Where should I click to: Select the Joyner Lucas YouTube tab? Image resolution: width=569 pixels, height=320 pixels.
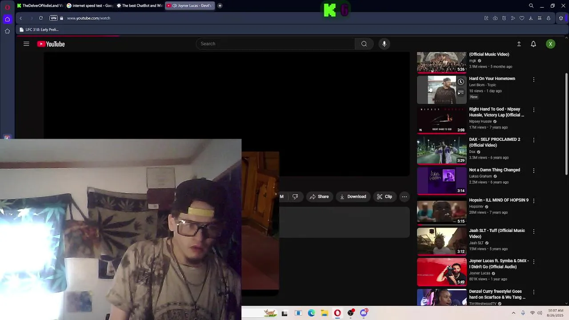tap(189, 6)
